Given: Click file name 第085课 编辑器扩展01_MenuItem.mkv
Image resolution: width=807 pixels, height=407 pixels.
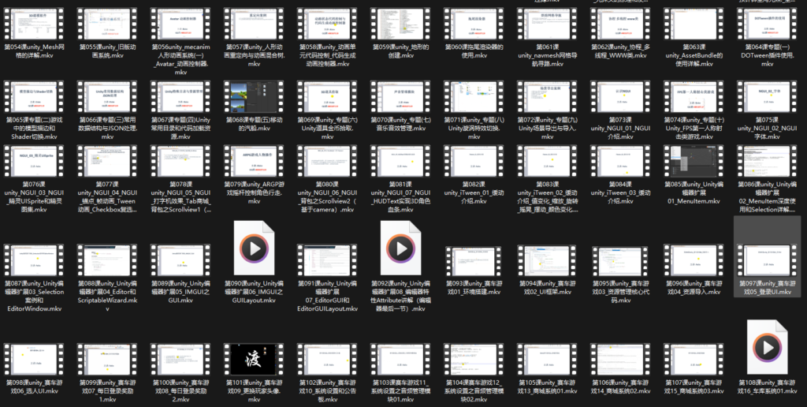Looking at the screenshot, I should click(694, 192).
